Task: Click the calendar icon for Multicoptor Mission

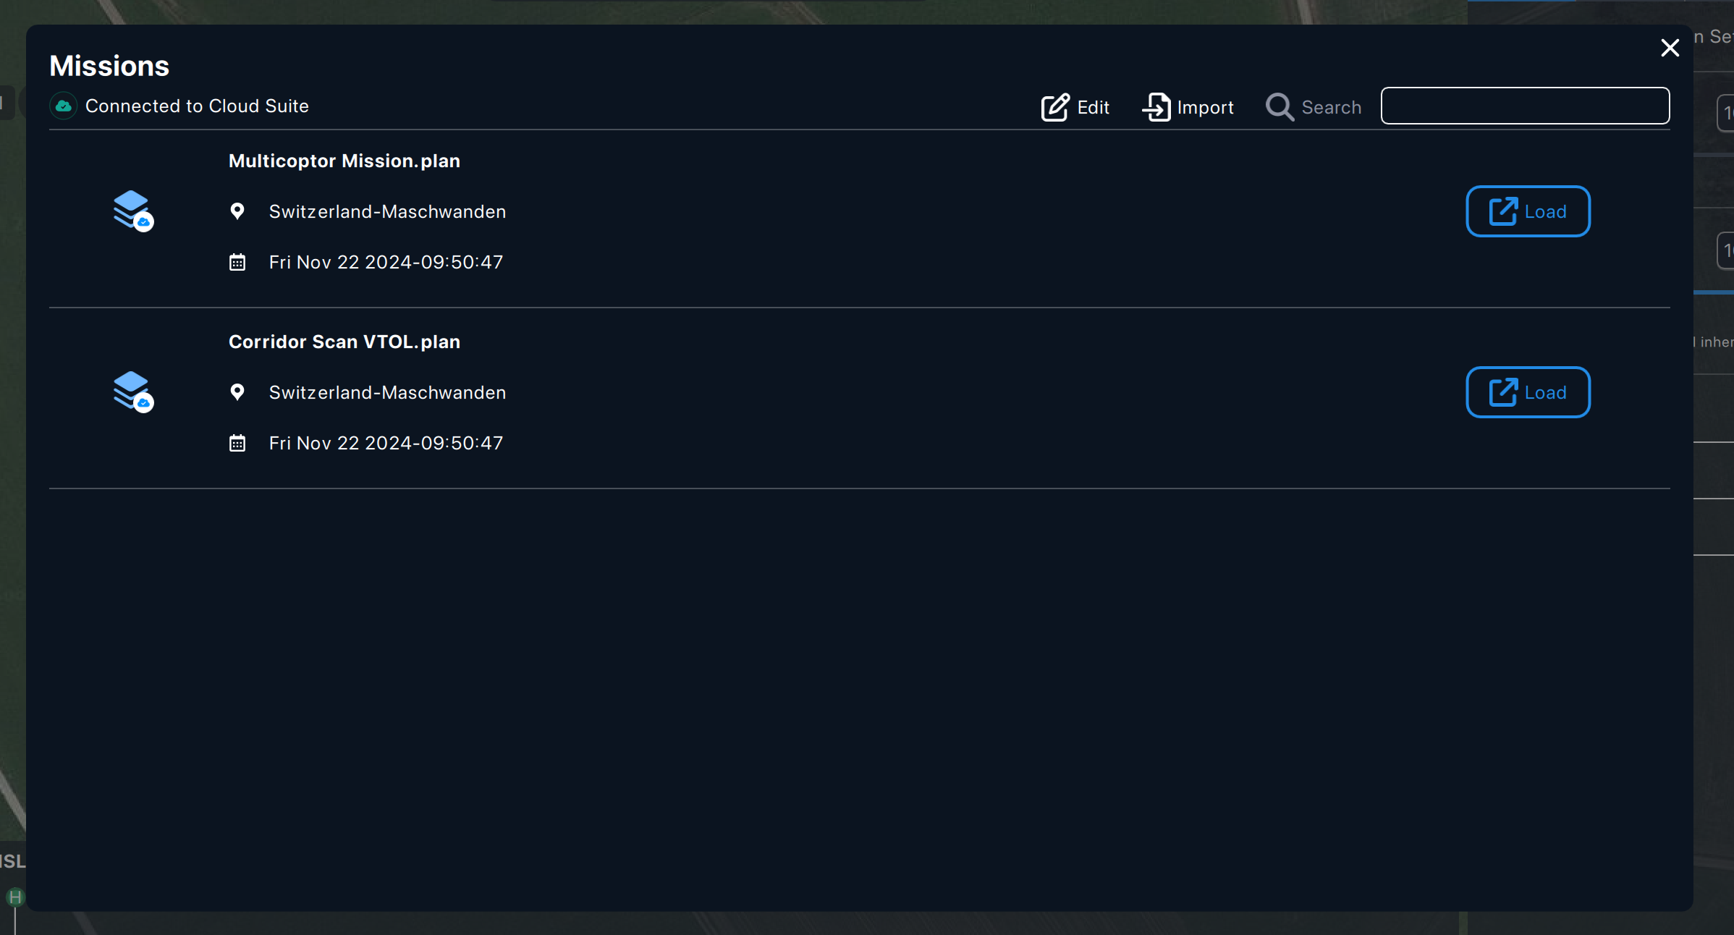Action: (x=237, y=262)
